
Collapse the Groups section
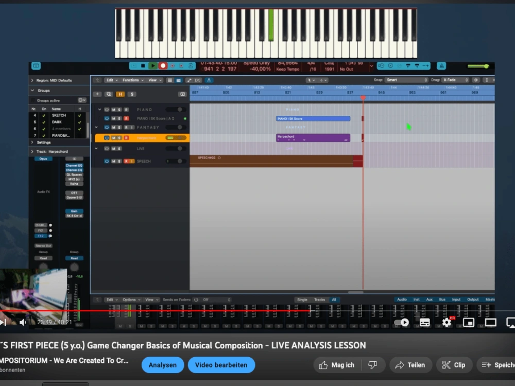coord(32,90)
